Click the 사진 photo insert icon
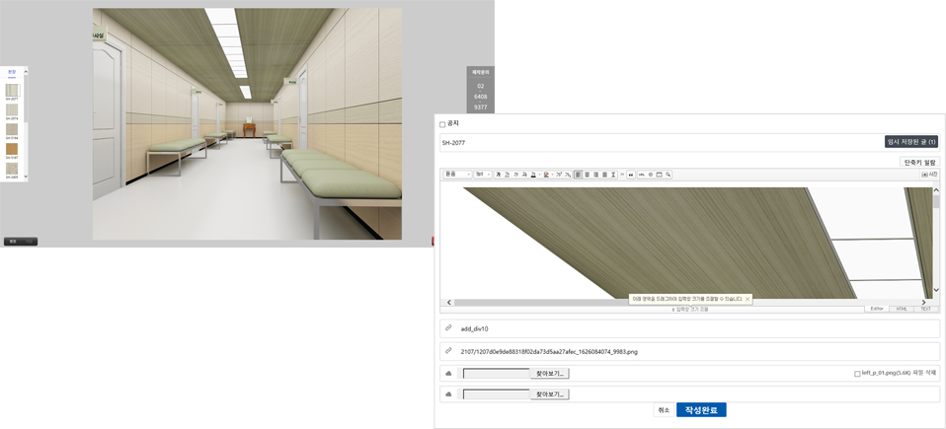 [929, 175]
